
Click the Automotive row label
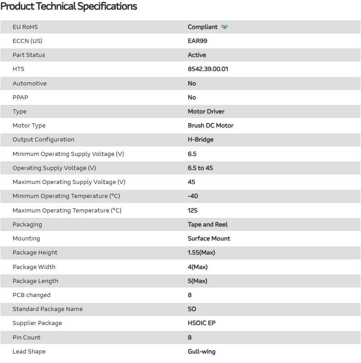coord(29,84)
